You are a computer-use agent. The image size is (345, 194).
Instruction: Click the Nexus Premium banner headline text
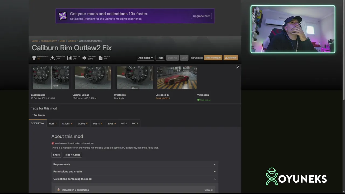(109, 14)
